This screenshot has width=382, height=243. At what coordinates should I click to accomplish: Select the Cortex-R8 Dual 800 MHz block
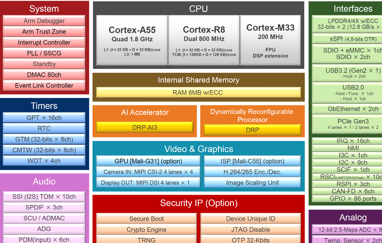(204, 40)
